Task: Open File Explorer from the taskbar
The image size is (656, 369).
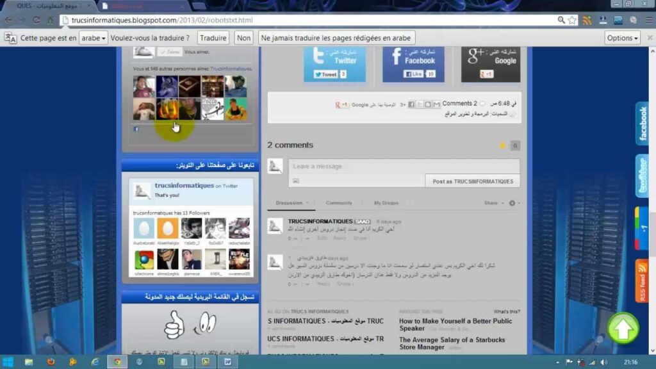Action: tap(28, 362)
